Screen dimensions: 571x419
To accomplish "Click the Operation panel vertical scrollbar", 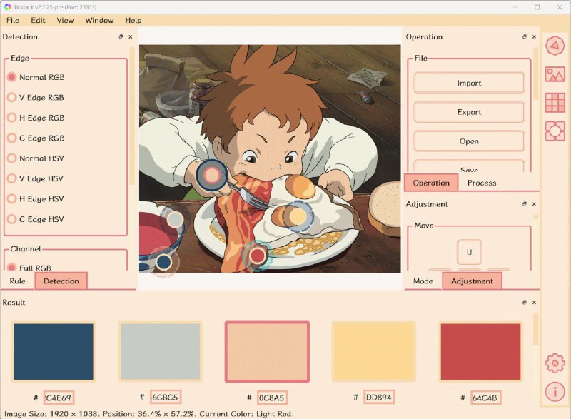I will click(535, 73).
